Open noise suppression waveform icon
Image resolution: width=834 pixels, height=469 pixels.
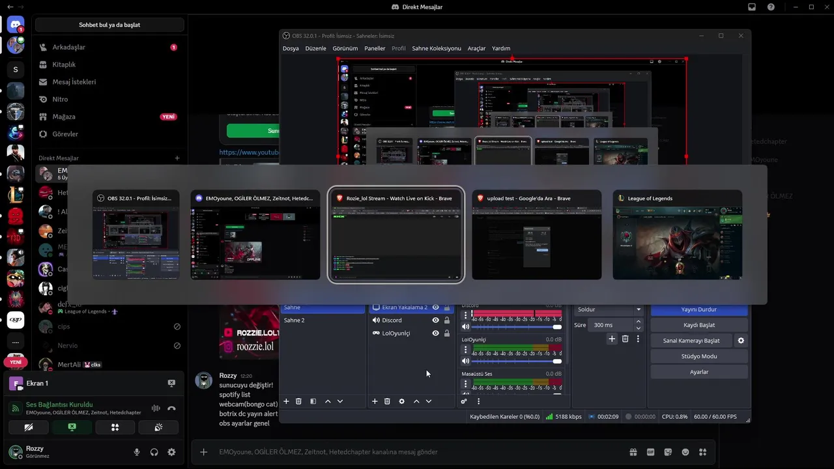click(x=156, y=408)
